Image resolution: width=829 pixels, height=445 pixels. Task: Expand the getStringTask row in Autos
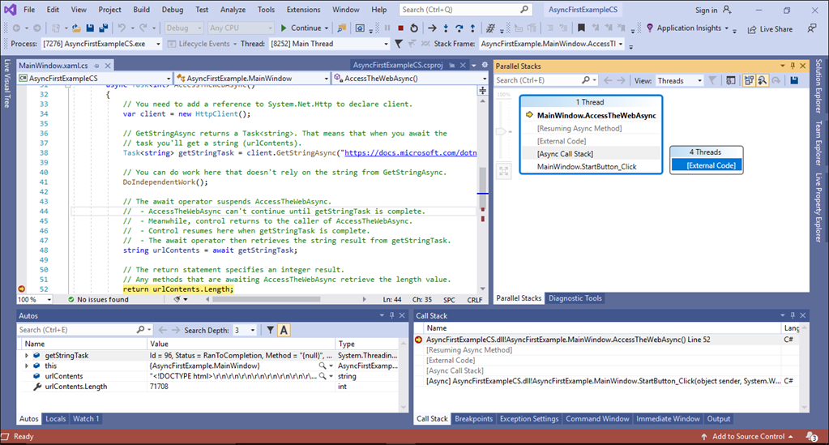27,356
